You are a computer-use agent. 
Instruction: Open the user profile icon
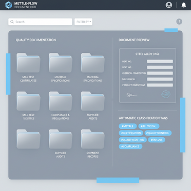pos(169,5)
